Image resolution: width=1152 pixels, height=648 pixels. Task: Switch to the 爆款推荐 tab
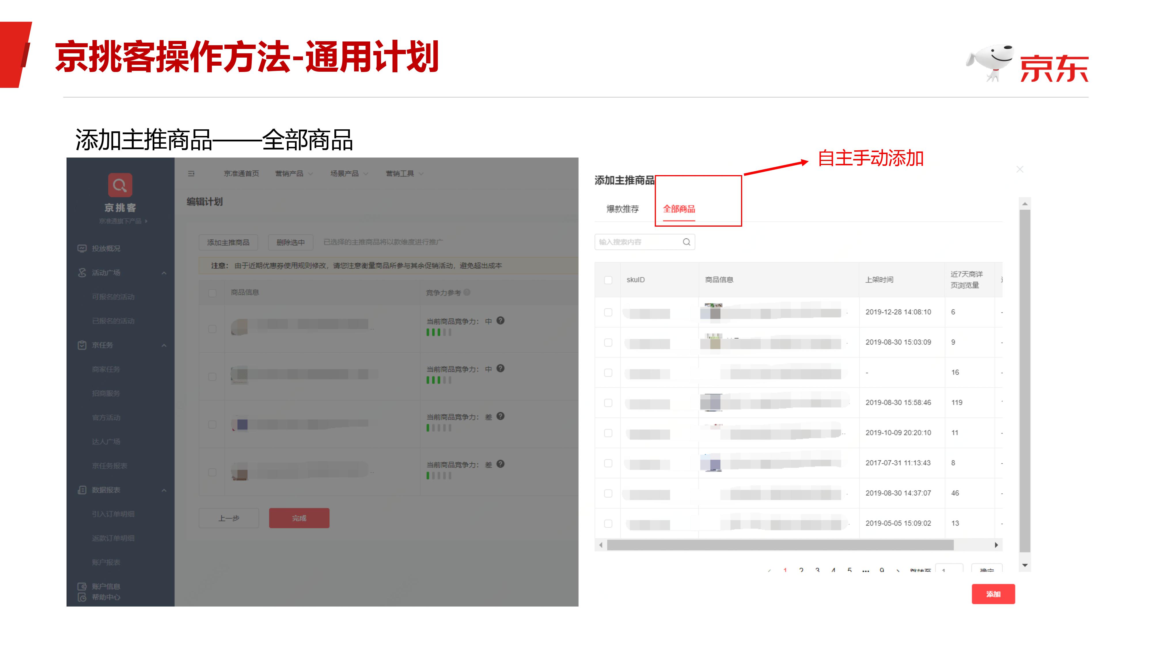(x=622, y=209)
